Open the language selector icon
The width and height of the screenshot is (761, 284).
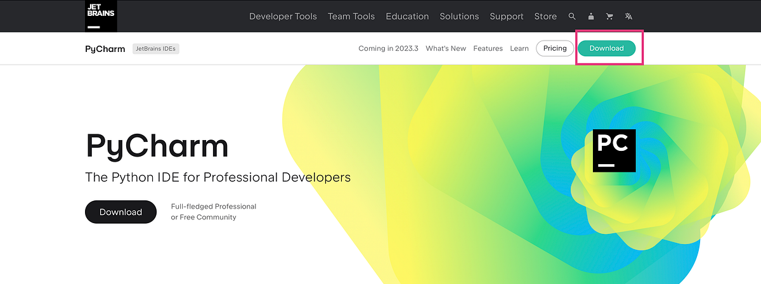click(628, 16)
